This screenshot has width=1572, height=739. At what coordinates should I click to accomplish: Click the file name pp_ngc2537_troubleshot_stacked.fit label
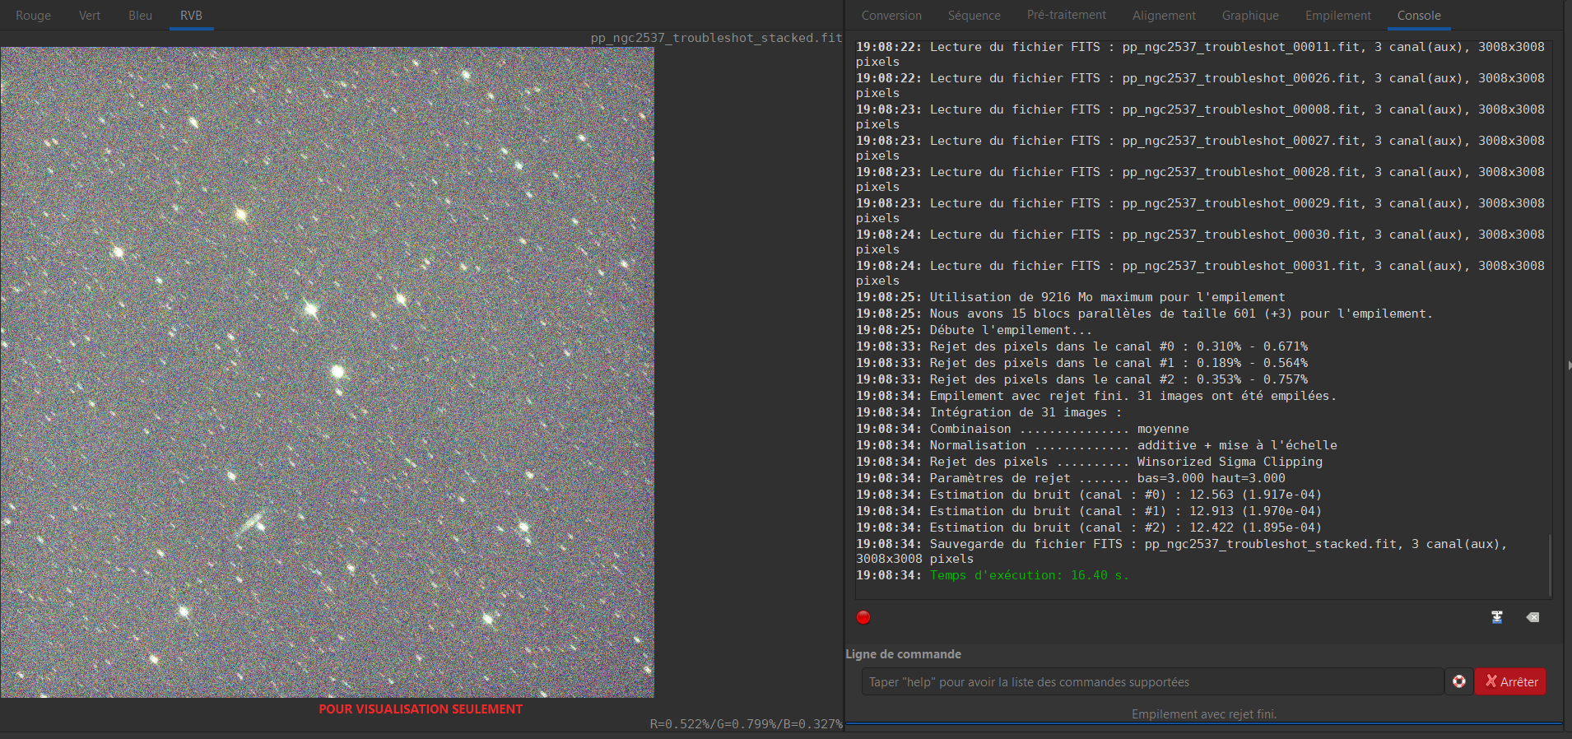point(716,38)
